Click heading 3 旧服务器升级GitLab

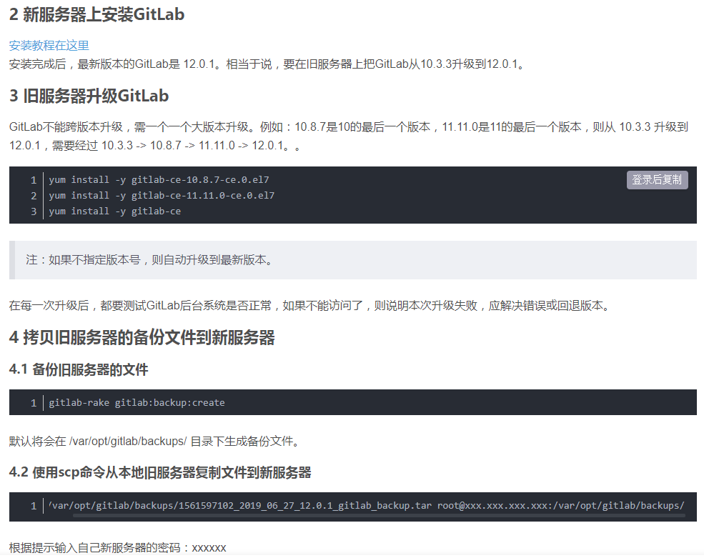tap(89, 96)
